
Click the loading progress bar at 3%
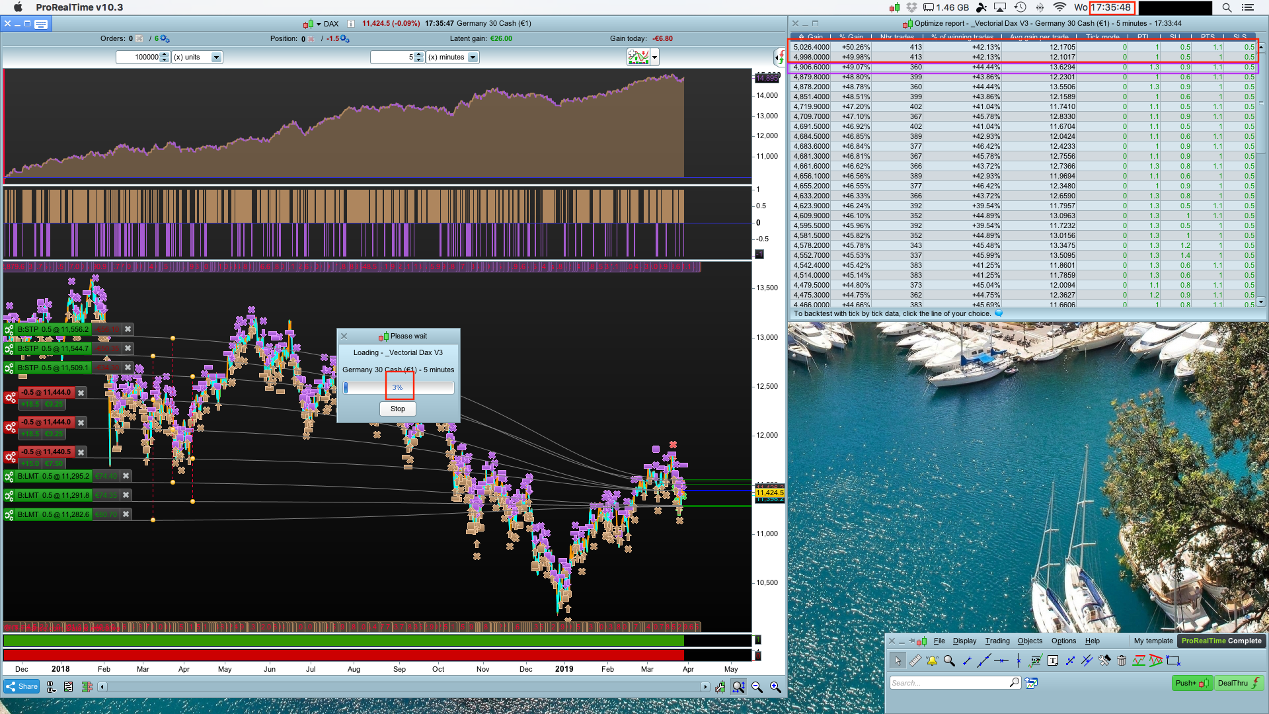pos(398,388)
